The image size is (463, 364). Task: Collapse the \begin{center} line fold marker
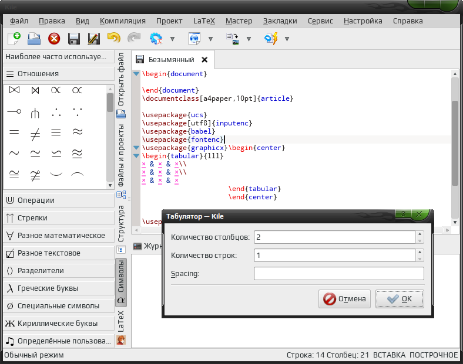[136, 147]
